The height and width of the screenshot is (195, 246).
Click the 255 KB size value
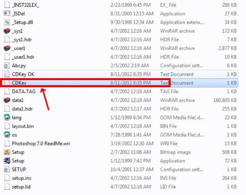pos(229,109)
